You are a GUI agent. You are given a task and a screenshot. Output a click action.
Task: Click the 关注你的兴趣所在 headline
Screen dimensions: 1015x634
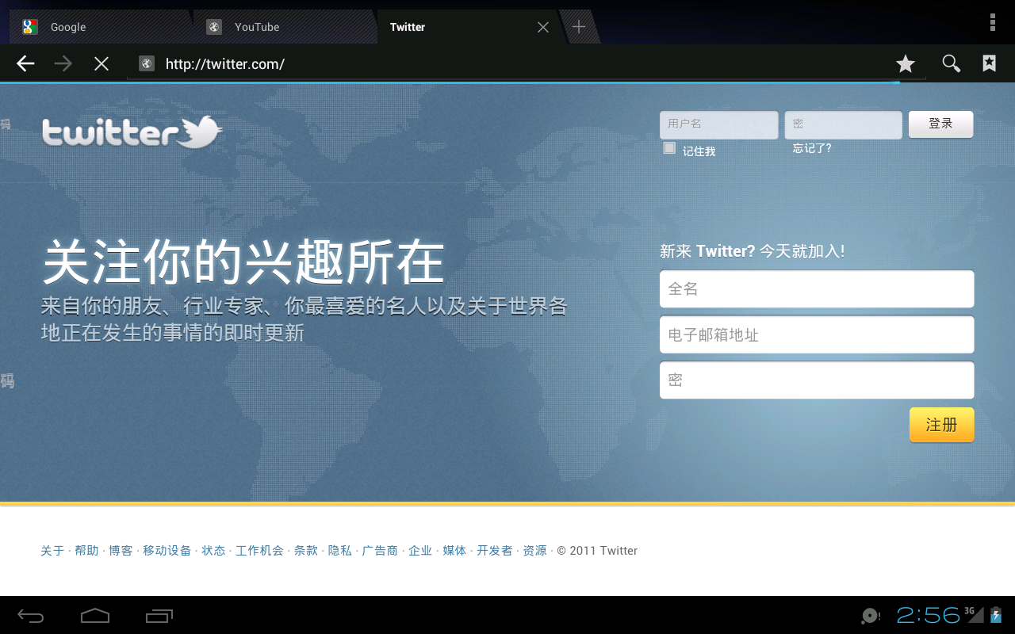click(x=243, y=262)
